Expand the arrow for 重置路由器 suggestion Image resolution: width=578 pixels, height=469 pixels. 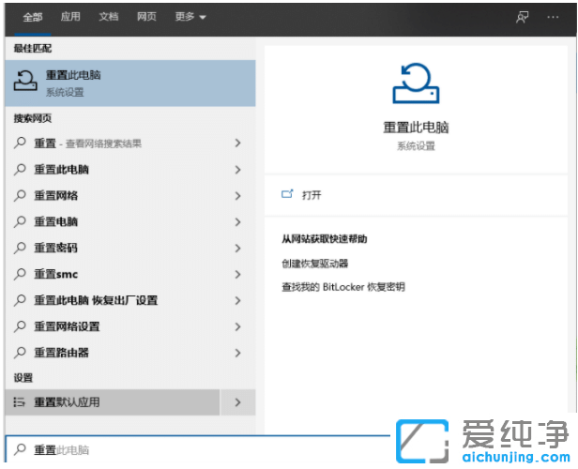237,353
